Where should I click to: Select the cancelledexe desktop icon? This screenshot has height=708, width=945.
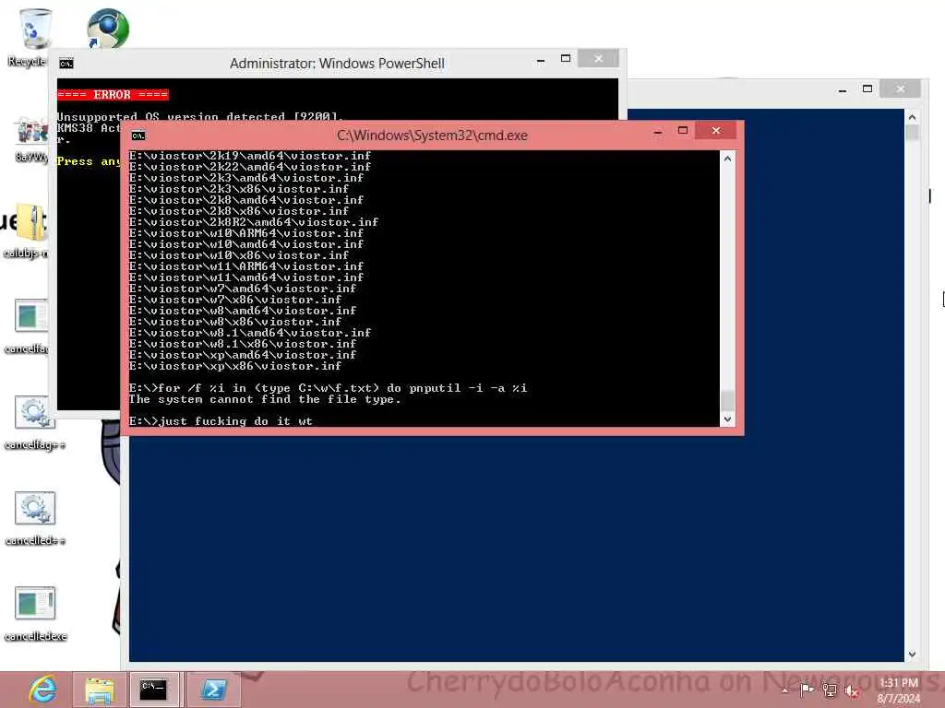[x=35, y=614]
